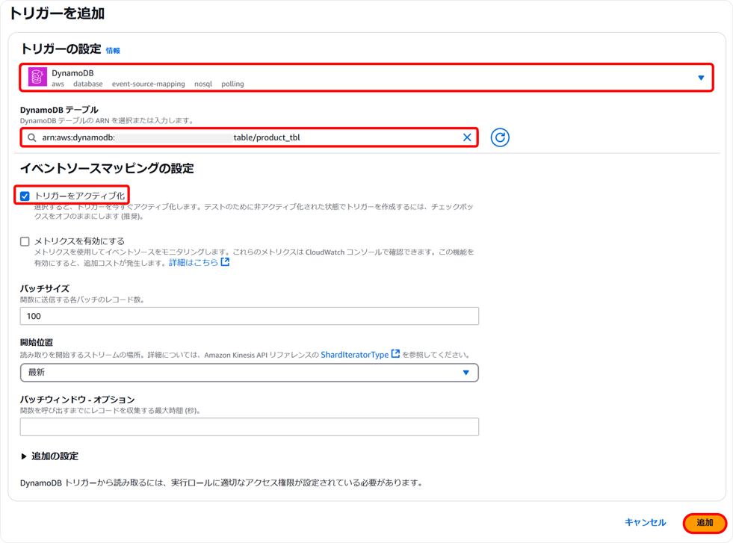
Task: Clear the DynamoDB table ARN field
Action: (x=466, y=137)
